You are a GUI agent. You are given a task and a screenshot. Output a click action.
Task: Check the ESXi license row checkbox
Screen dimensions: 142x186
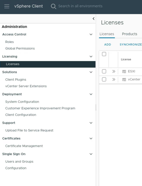point(104,71)
